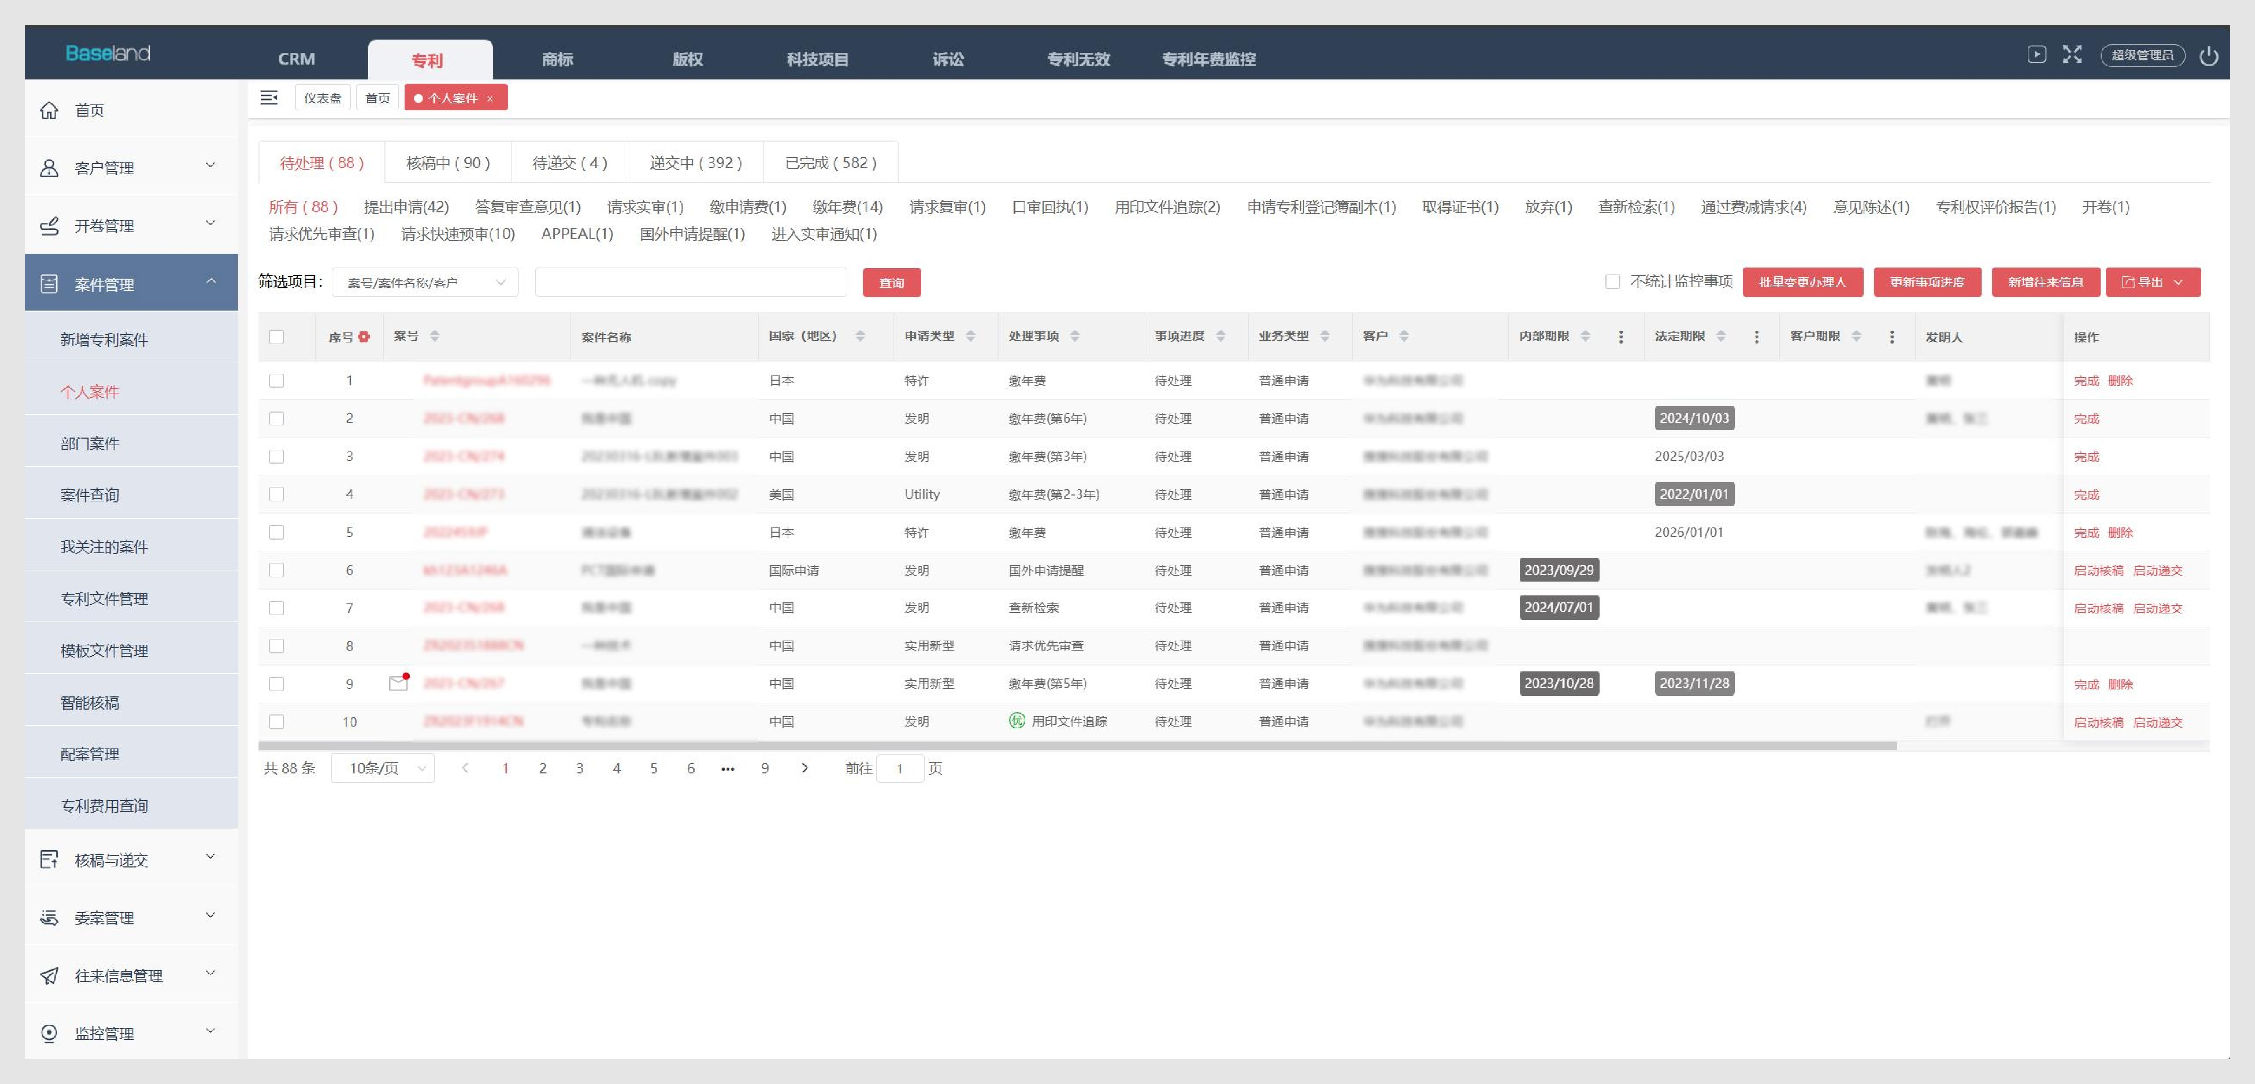Check the checkbox for row 6

(277, 570)
